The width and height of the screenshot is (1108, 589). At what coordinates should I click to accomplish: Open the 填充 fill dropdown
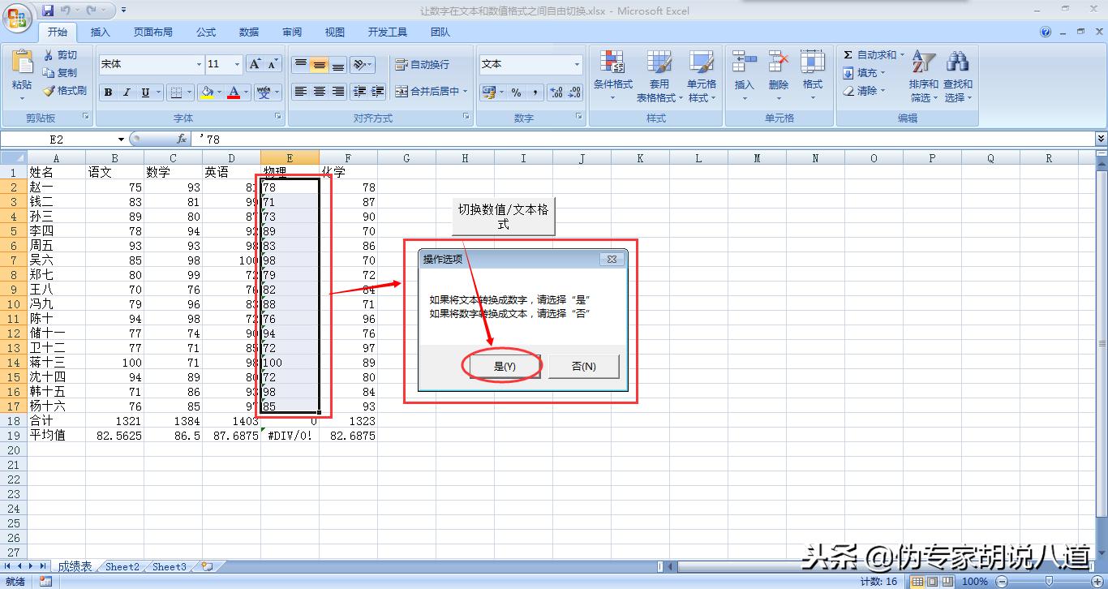(x=864, y=73)
